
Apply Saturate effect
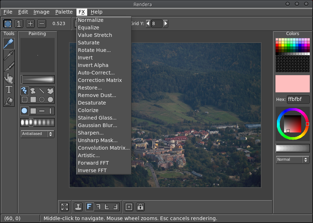[x=104, y=43]
